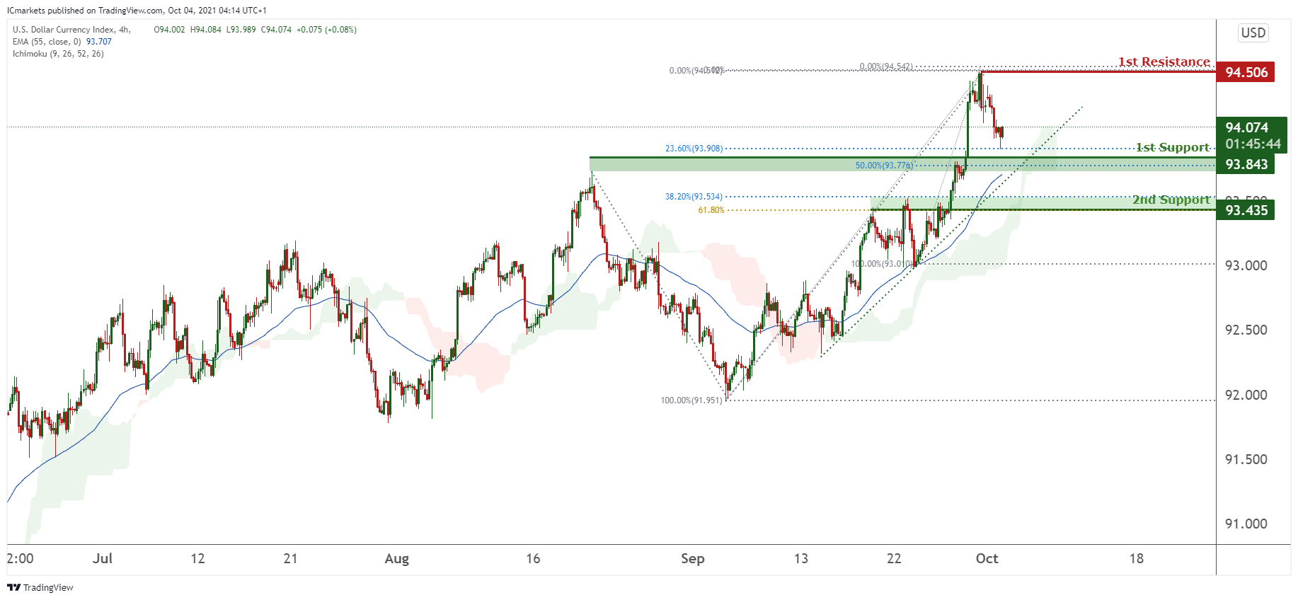Click the 1st Resistance text label
1298x600 pixels.
1164,62
